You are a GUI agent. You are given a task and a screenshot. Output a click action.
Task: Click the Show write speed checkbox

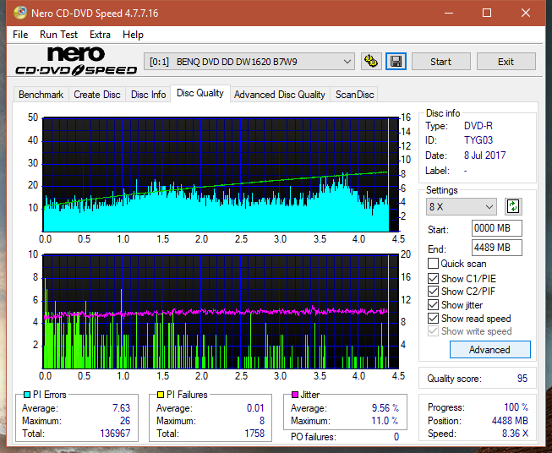[x=433, y=331]
